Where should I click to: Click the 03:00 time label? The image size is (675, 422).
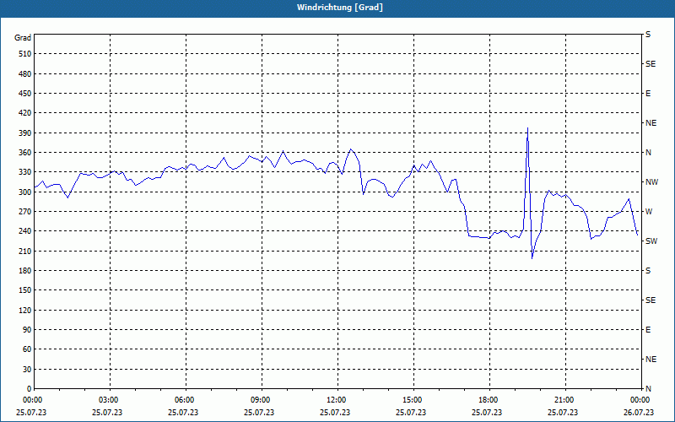111,400
